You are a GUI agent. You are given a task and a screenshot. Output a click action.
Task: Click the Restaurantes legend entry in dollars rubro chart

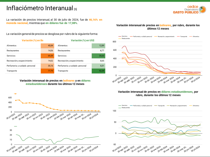click(124, 108)
